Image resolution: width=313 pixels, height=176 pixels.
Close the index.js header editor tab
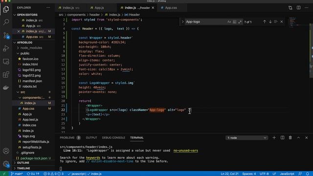tap(153, 8)
